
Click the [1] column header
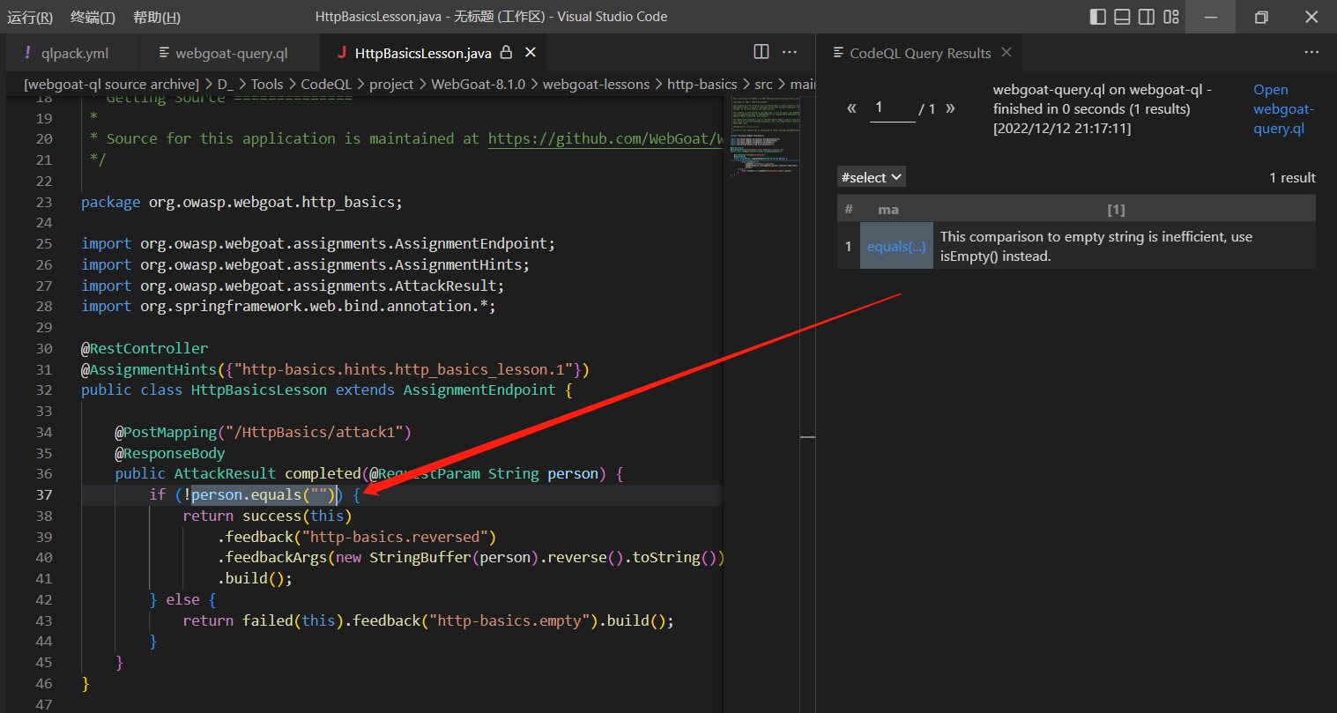pyautogui.click(x=1116, y=210)
